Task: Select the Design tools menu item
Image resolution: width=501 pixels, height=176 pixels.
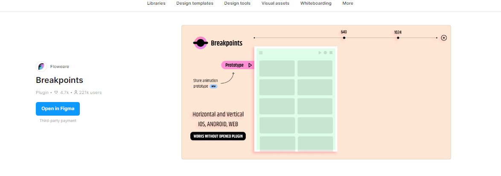Action: click(237, 3)
